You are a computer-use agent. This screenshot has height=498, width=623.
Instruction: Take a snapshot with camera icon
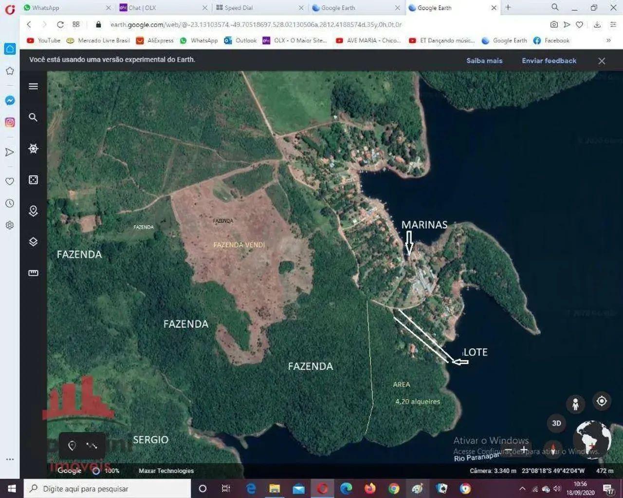click(x=554, y=24)
